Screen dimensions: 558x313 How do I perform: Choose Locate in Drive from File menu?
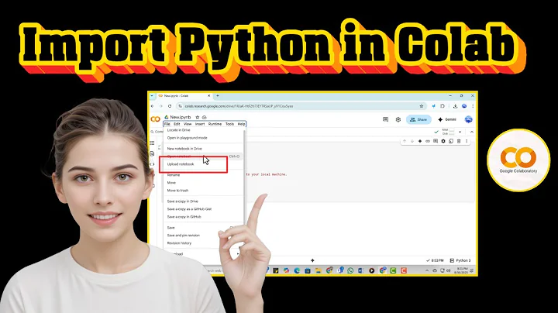point(179,130)
